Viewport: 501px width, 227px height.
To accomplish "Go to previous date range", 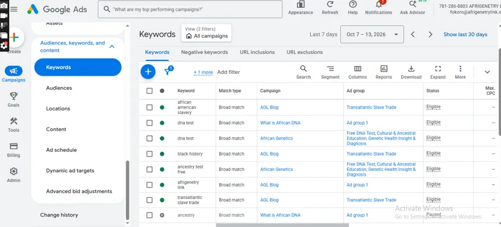I will pos(413,35).
